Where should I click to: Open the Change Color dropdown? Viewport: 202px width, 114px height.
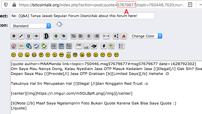(146, 36)
